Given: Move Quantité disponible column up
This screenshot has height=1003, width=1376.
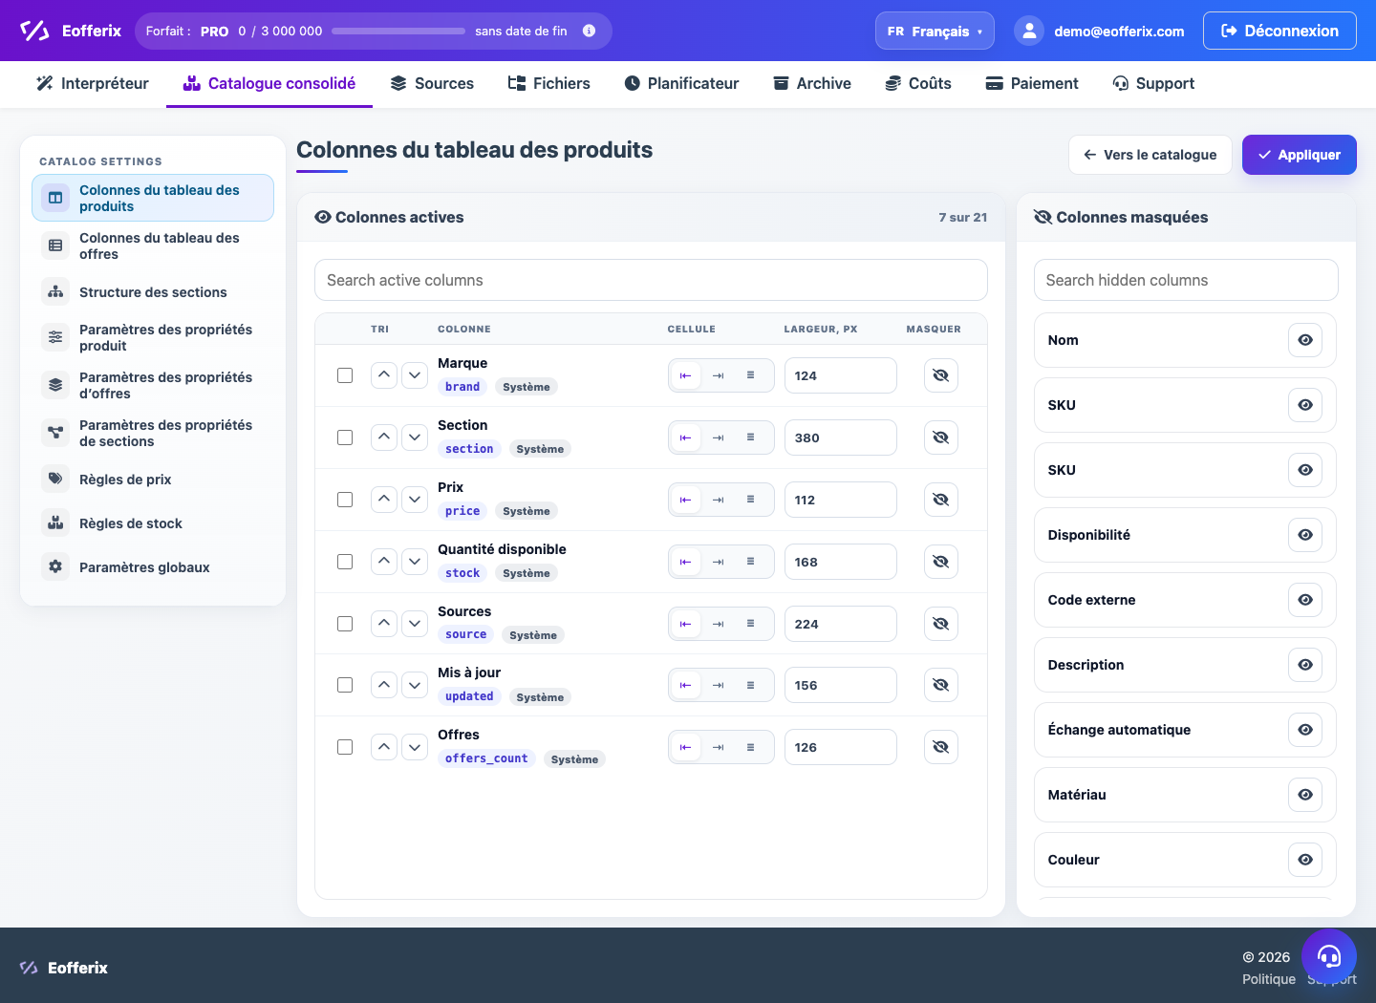Looking at the screenshot, I should click(384, 562).
